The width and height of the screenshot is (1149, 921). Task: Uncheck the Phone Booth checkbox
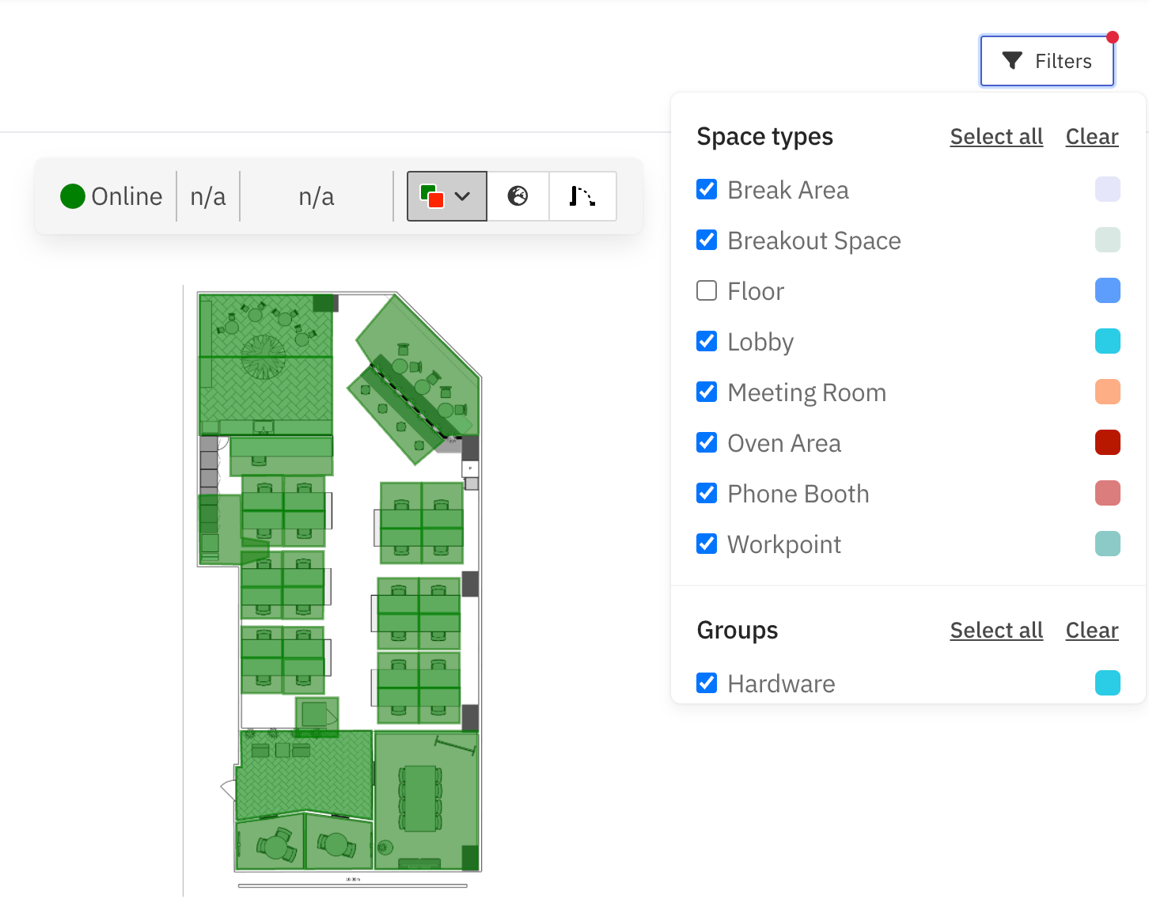click(707, 494)
